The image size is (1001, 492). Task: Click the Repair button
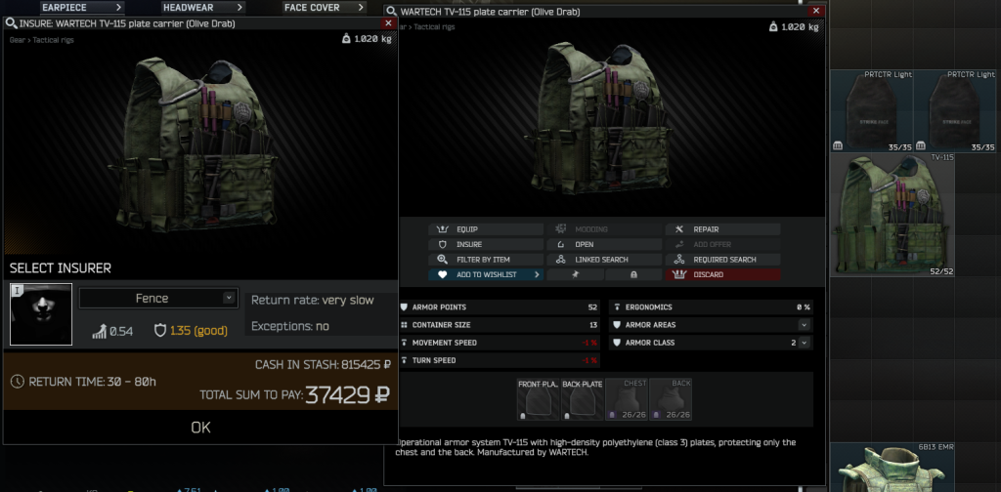tap(722, 229)
